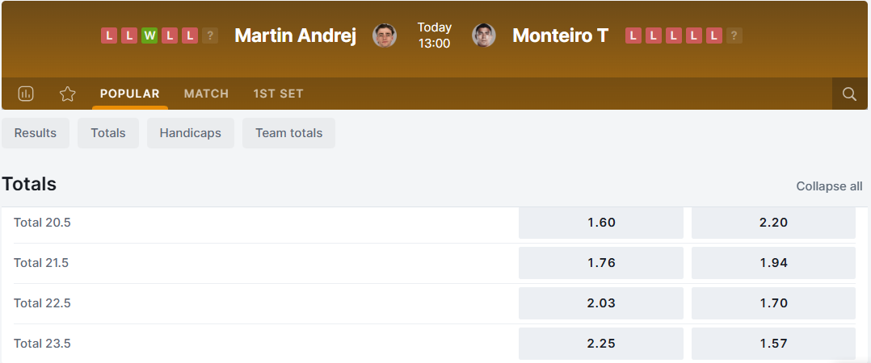
Task: Click Monteiro's question mark form badge
Action: point(734,35)
